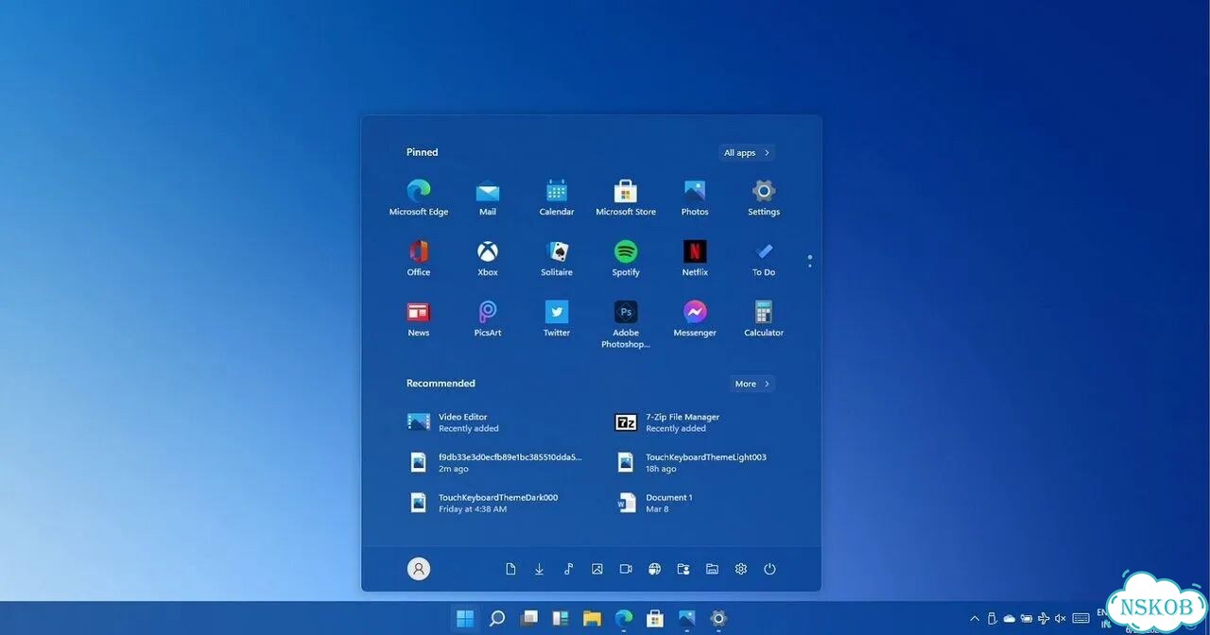This screenshot has height=635, width=1210.
Task: Open the pinned Xbox app
Action: (488, 259)
